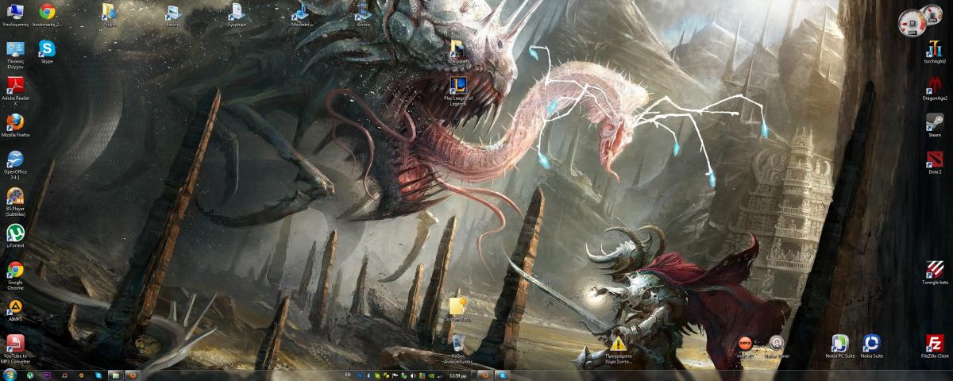Open the Κάδος Ανακύκλωσης recycle bin
This screenshot has width=953, height=381.
[458, 348]
